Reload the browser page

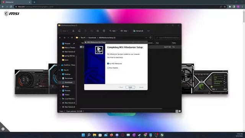coord(11,7)
